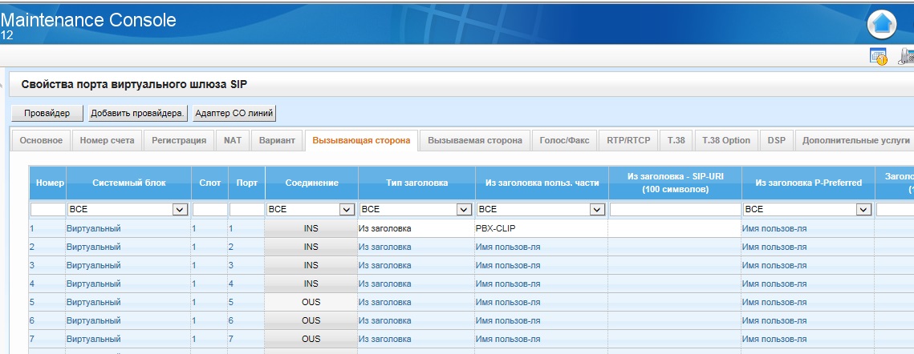Open Адаптер СО линий
This screenshot has width=914, height=354.
click(234, 114)
